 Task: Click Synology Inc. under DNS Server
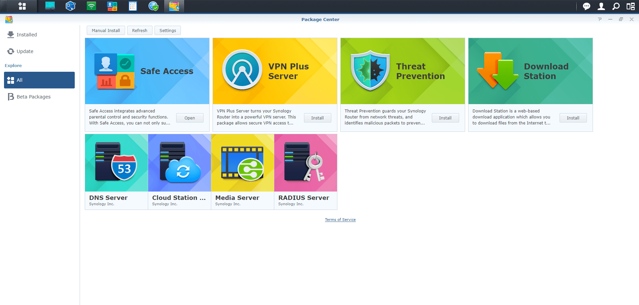coord(102,204)
